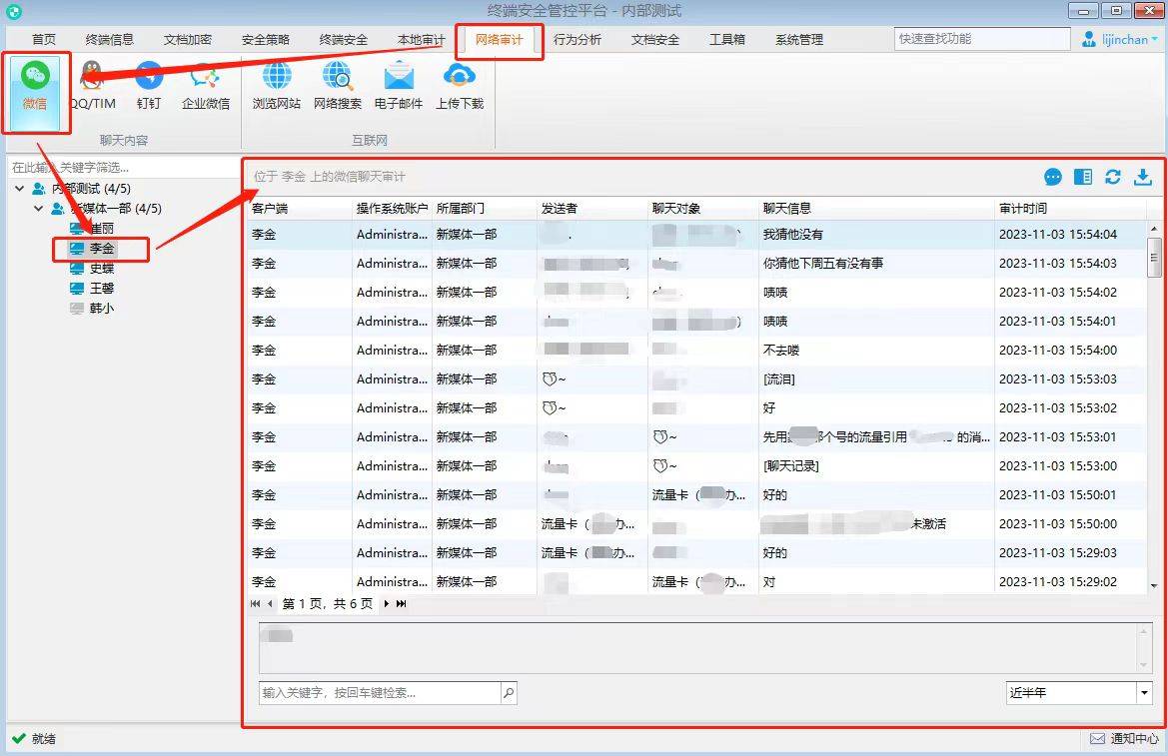This screenshot has width=1168, height=756.
Task: Sort by the 聊天对象 column header
Action: click(703, 209)
